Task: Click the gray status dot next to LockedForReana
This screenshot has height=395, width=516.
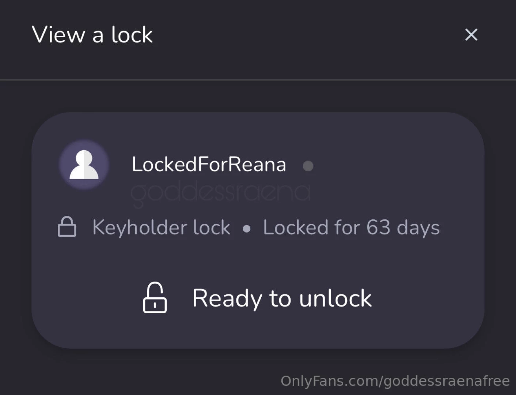Action: pyautogui.click(x=308, y=166)
